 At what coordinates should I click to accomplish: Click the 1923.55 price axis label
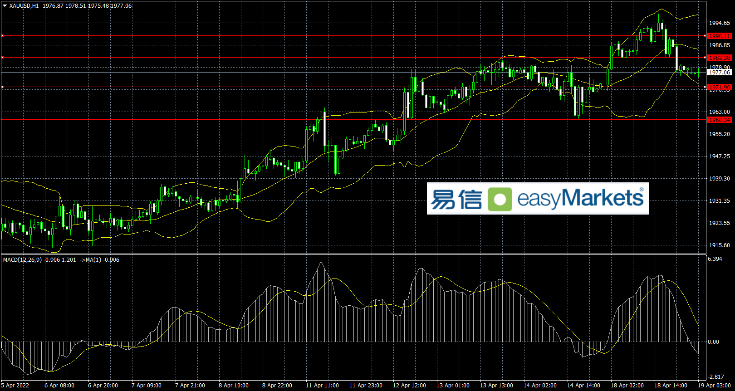720,223
